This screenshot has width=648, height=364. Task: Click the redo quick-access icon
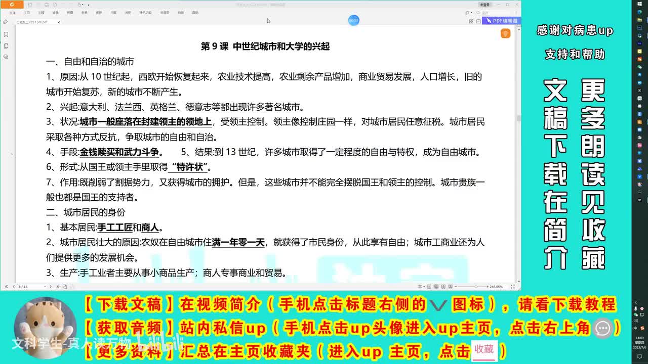point(70,5)
